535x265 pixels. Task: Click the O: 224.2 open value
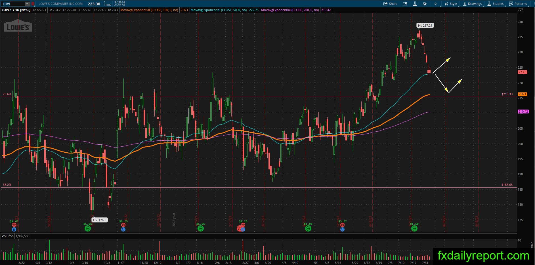point(55,10)
